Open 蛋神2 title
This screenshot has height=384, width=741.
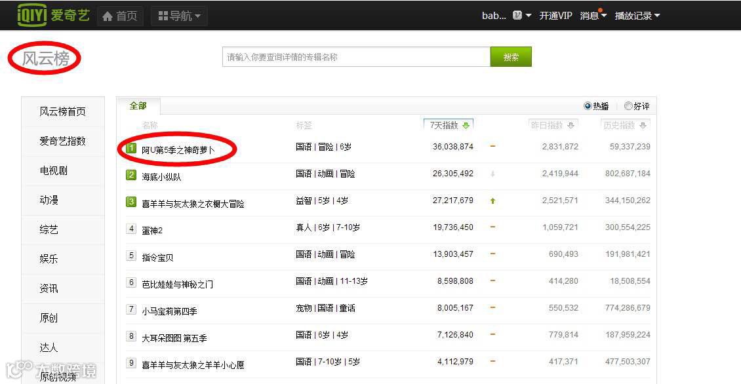[152, 231]
